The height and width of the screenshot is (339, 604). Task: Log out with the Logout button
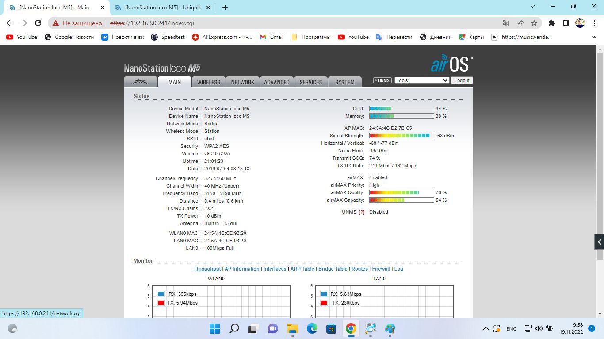[462, 80]
